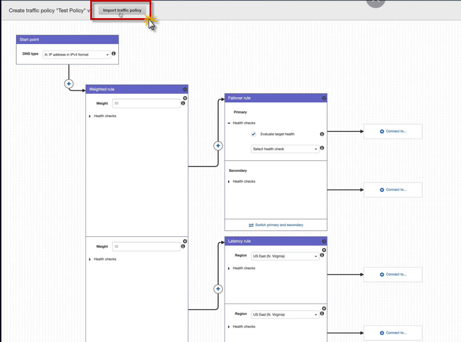Click plus circle before the Latency rule

[218, 289]
